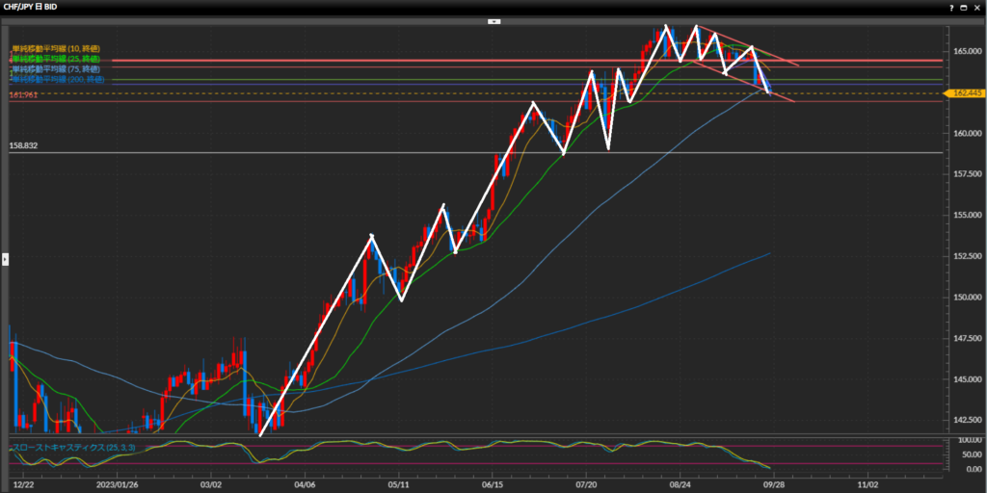Screen dimensions: 987x493
Task: Click the 165.000 price axis label
Action: tap(965, 50)
